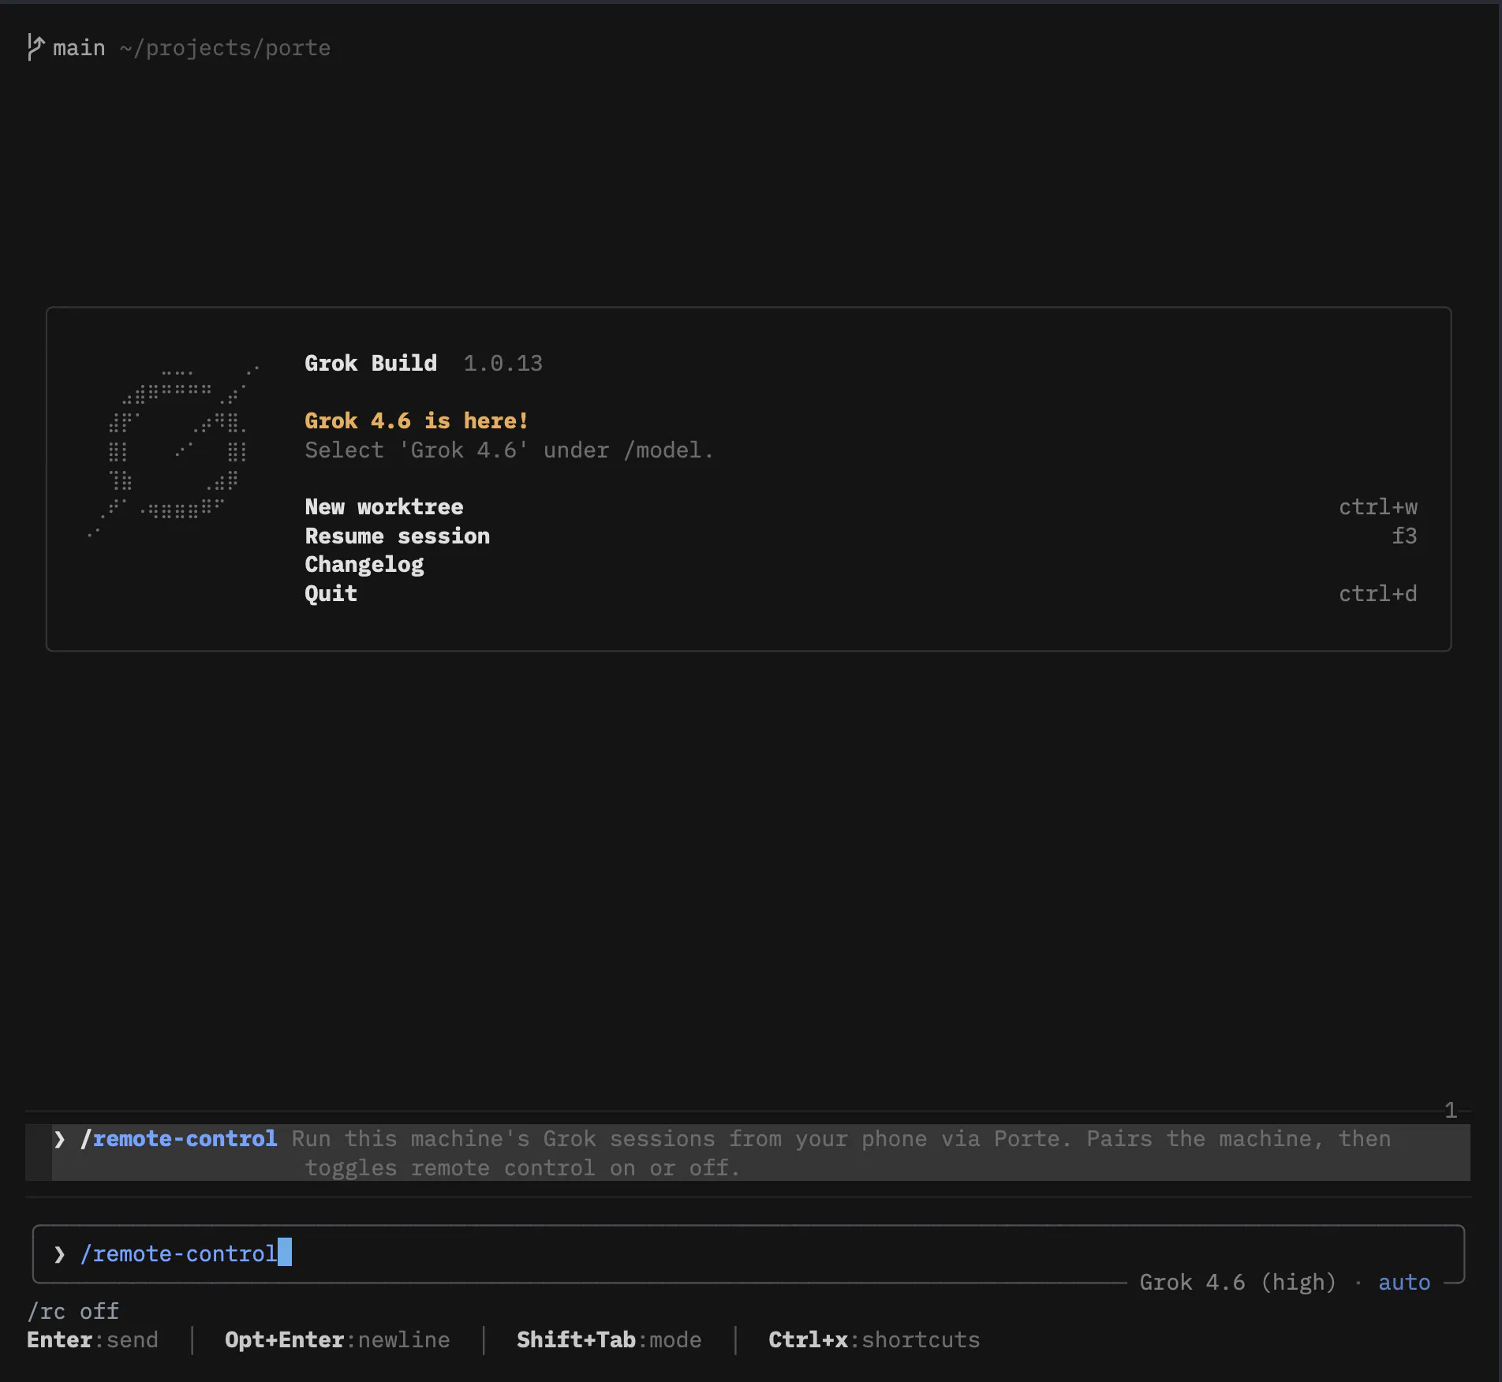This screenshot has height=1382, width=1502.
Task: Click the Select 'Grok 4.6' under /model. hint
Action: pyautogui.click(x=509, y=450)
